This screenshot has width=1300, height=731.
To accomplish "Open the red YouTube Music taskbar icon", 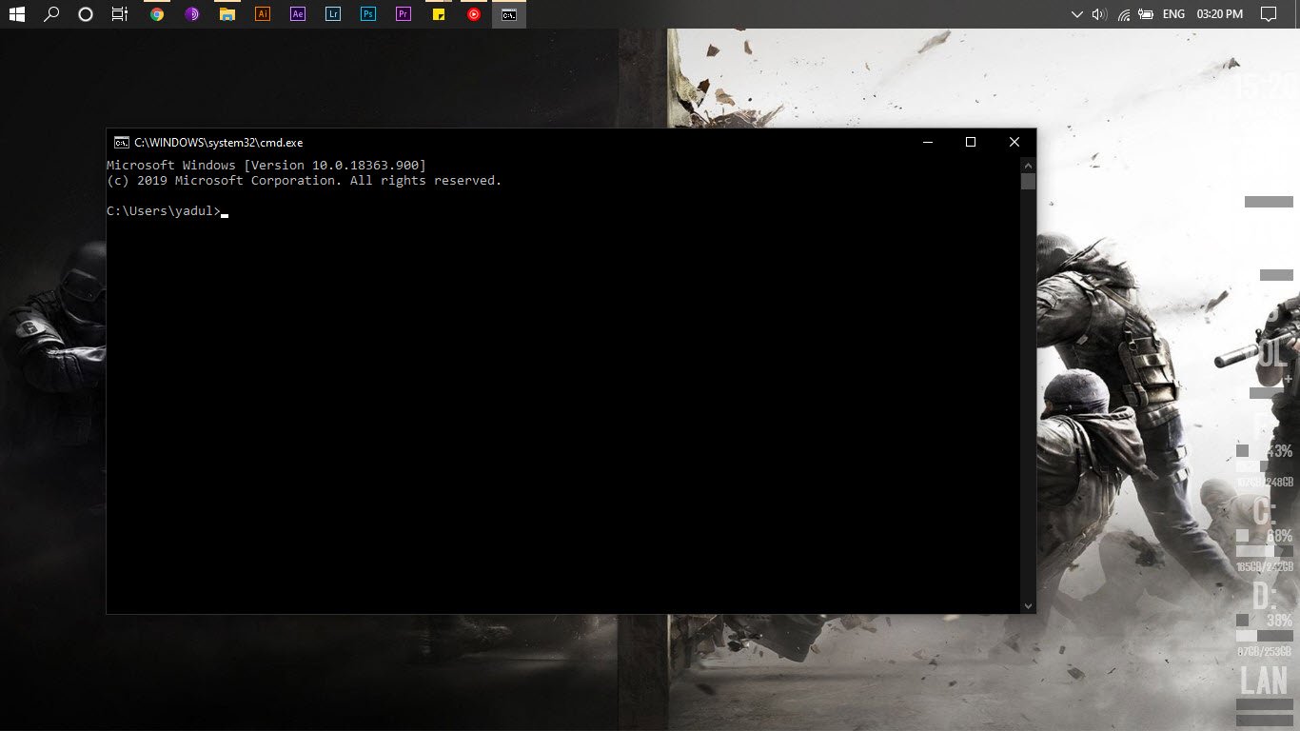I will click(474, 14).
